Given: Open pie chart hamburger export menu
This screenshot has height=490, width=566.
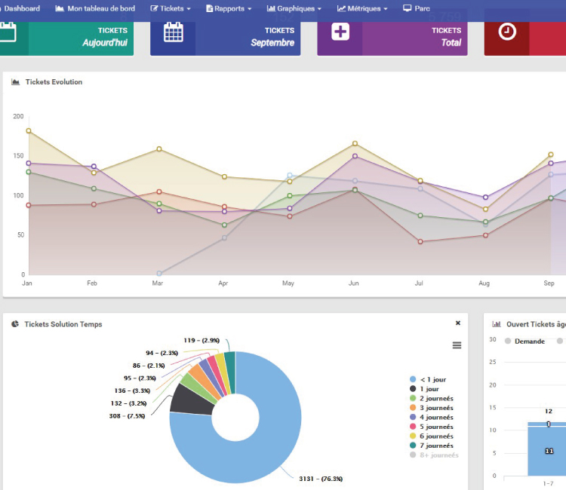Looking at the screenshot, I should tap(457, 345).
